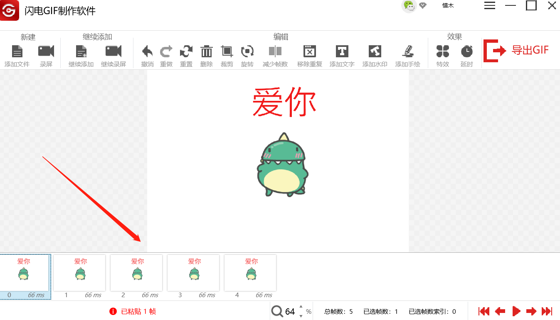Click the 66 ms delay label under frame 4
560x320 pixels.
(264, 295)
